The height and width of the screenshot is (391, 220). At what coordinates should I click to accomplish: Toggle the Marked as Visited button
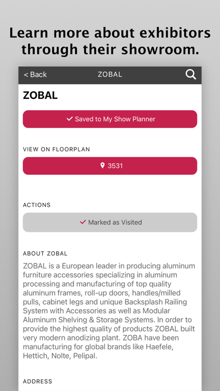point(110,222)
